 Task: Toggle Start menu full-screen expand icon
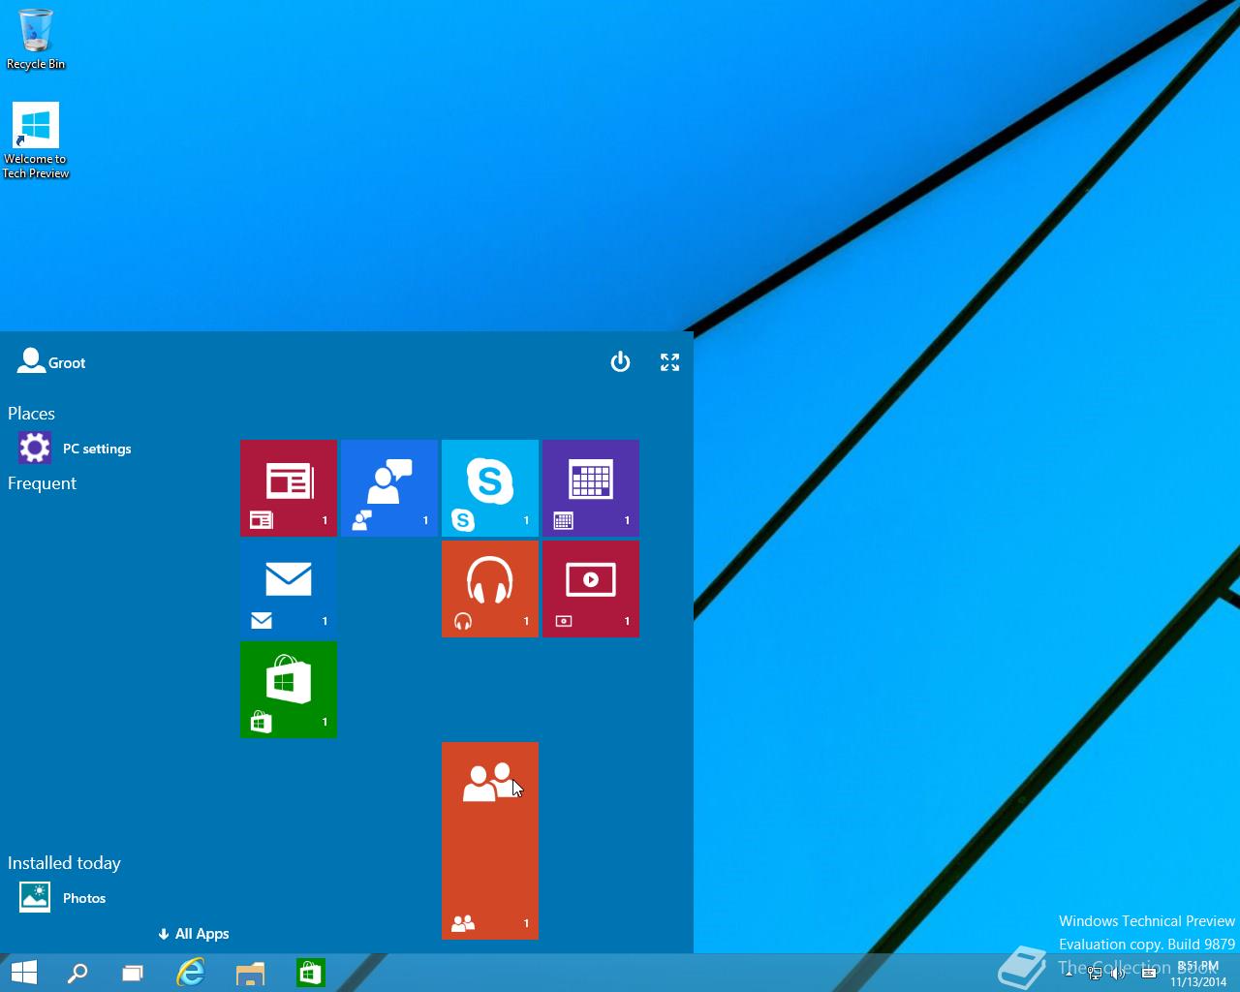coord(669,362)
